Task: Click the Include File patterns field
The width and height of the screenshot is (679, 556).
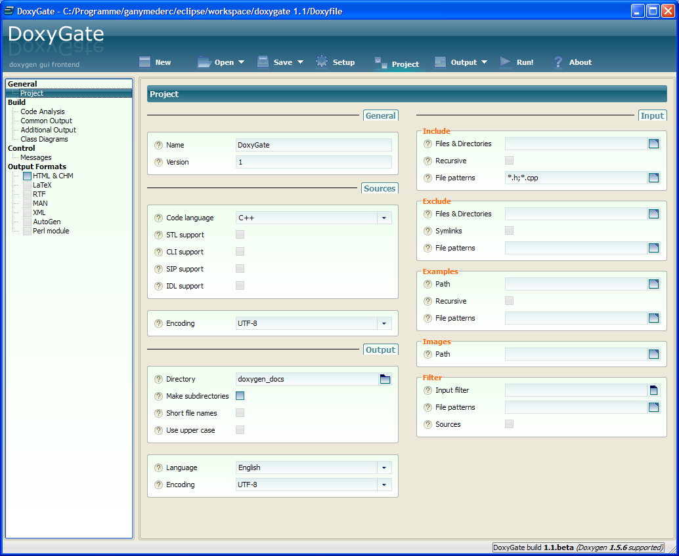Action: tap(576, 178)
